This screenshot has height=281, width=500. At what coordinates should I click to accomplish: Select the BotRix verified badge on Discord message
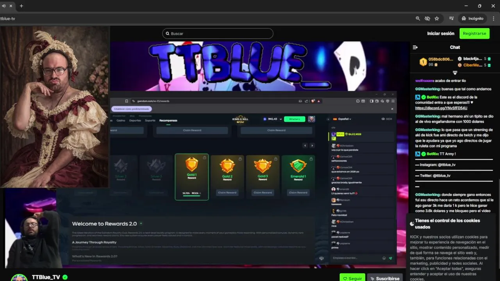click(423, 97)
